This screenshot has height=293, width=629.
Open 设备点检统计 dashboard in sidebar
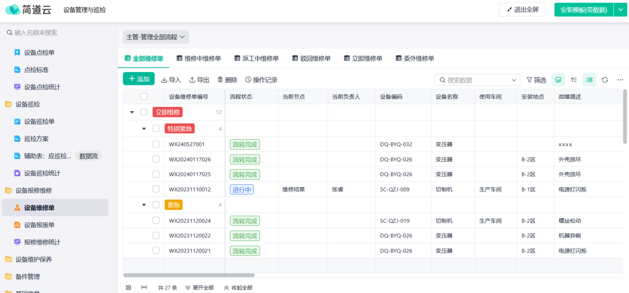click(37, 87)
